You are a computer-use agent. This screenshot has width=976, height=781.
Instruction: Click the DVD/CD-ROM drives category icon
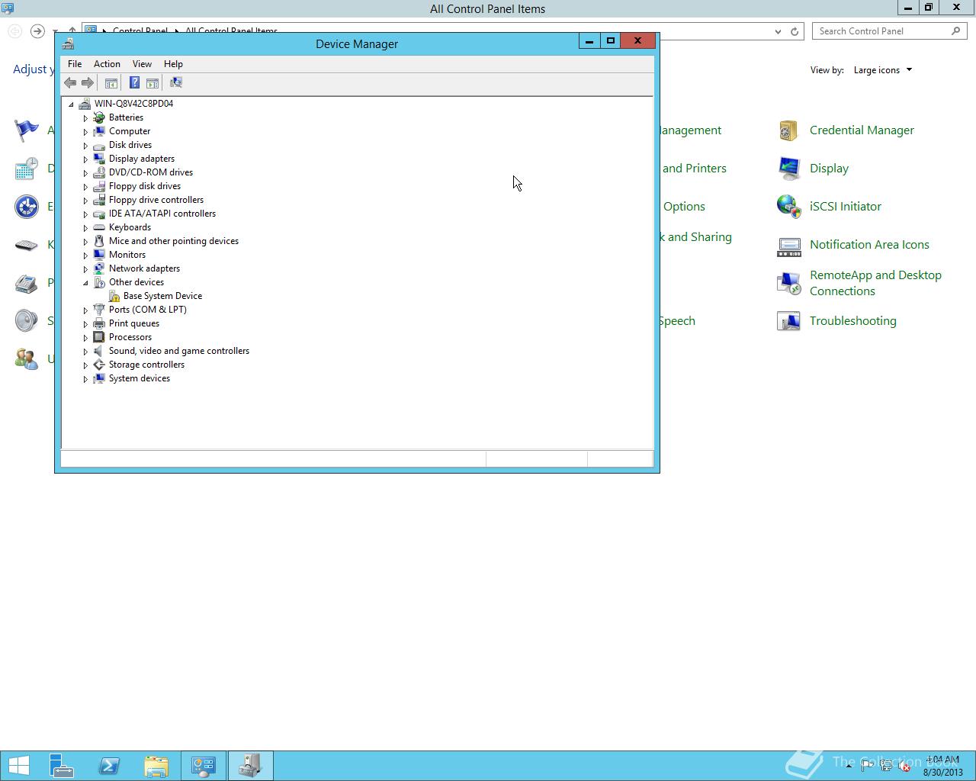pos(99,172)
